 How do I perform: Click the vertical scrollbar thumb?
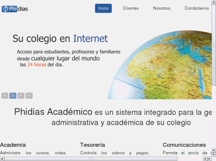point(214,45)
